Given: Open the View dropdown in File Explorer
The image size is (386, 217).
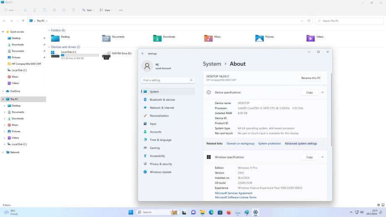Looking at the screenshot, I should click(106, 10).
